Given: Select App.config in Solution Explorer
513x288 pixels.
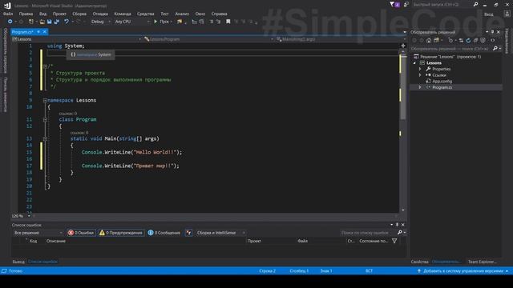Looking at the screenshot, I should pyautogui.click(x=442, y=81).
